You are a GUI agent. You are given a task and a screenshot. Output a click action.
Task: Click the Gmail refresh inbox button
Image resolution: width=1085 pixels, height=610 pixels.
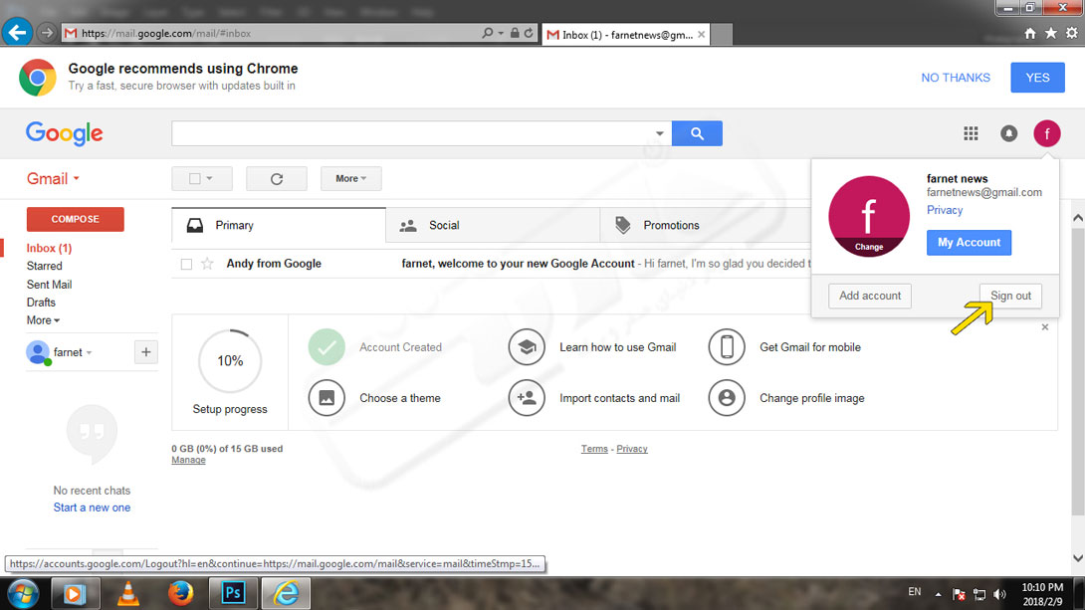coord(276,178)
